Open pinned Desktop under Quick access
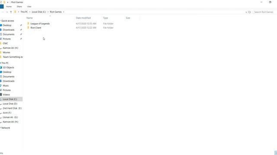This screenshot has height=155, width=277. pyautogui.click(x=7, y=25)
